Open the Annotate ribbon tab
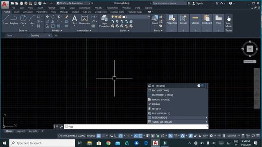Viewport: 262px width, 147px height. 28,12
